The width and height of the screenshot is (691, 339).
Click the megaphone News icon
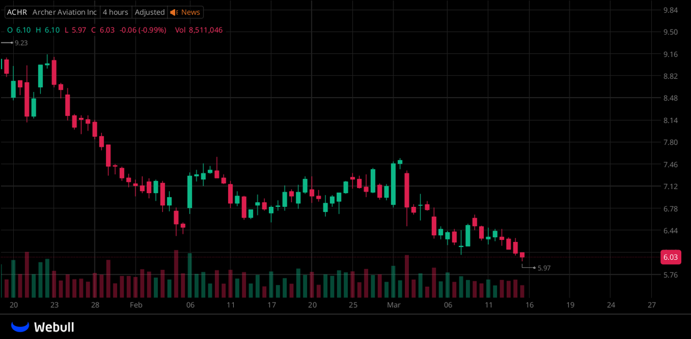(173, 12)
